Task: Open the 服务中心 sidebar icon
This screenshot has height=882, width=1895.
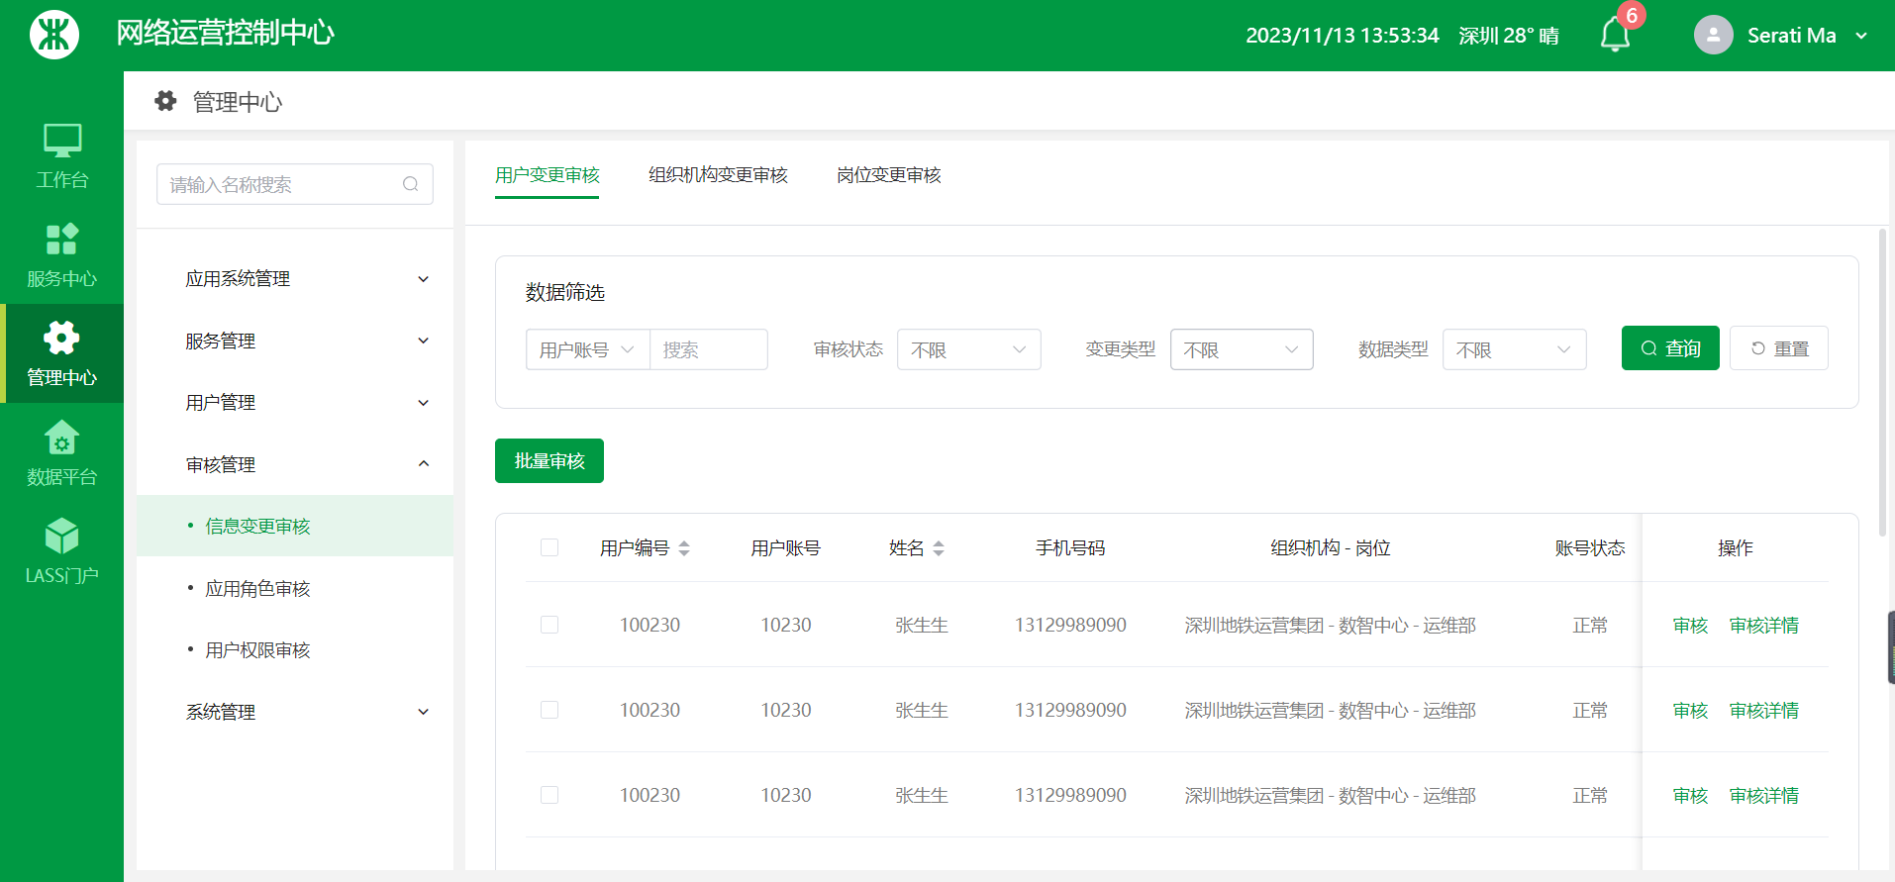Action: click(62, 239)
